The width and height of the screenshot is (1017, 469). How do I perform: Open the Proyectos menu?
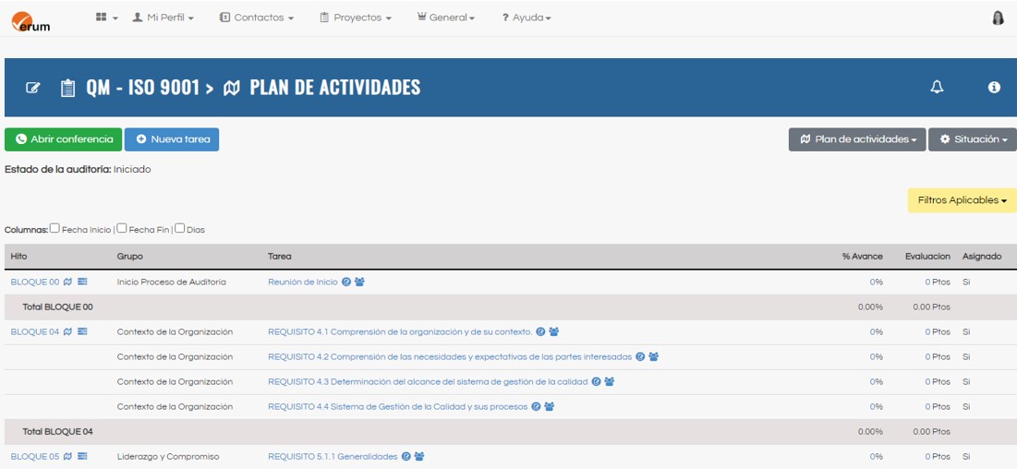coord(356,18)
